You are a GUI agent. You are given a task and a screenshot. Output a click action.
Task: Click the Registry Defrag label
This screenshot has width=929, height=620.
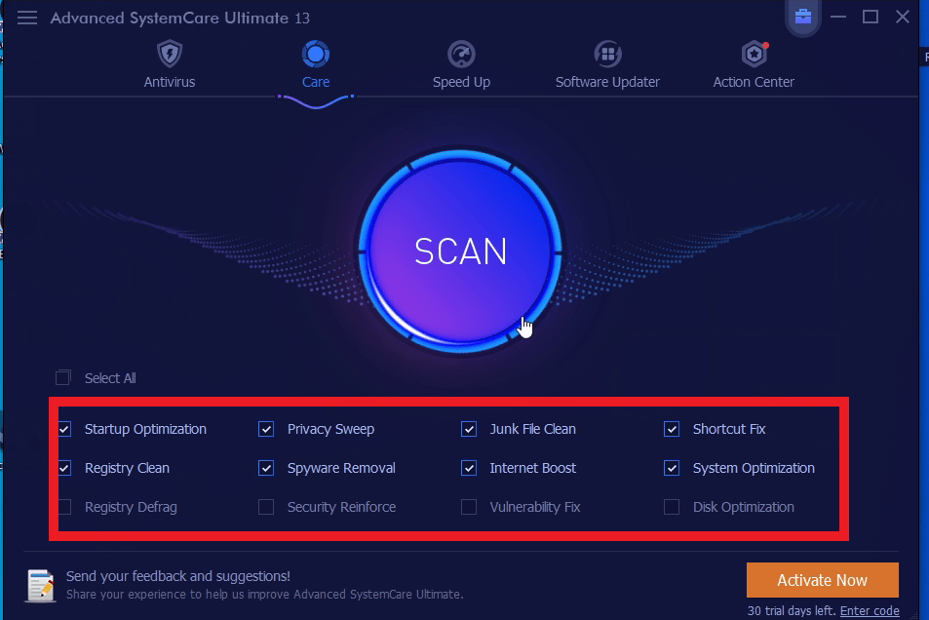pos(131,507)
